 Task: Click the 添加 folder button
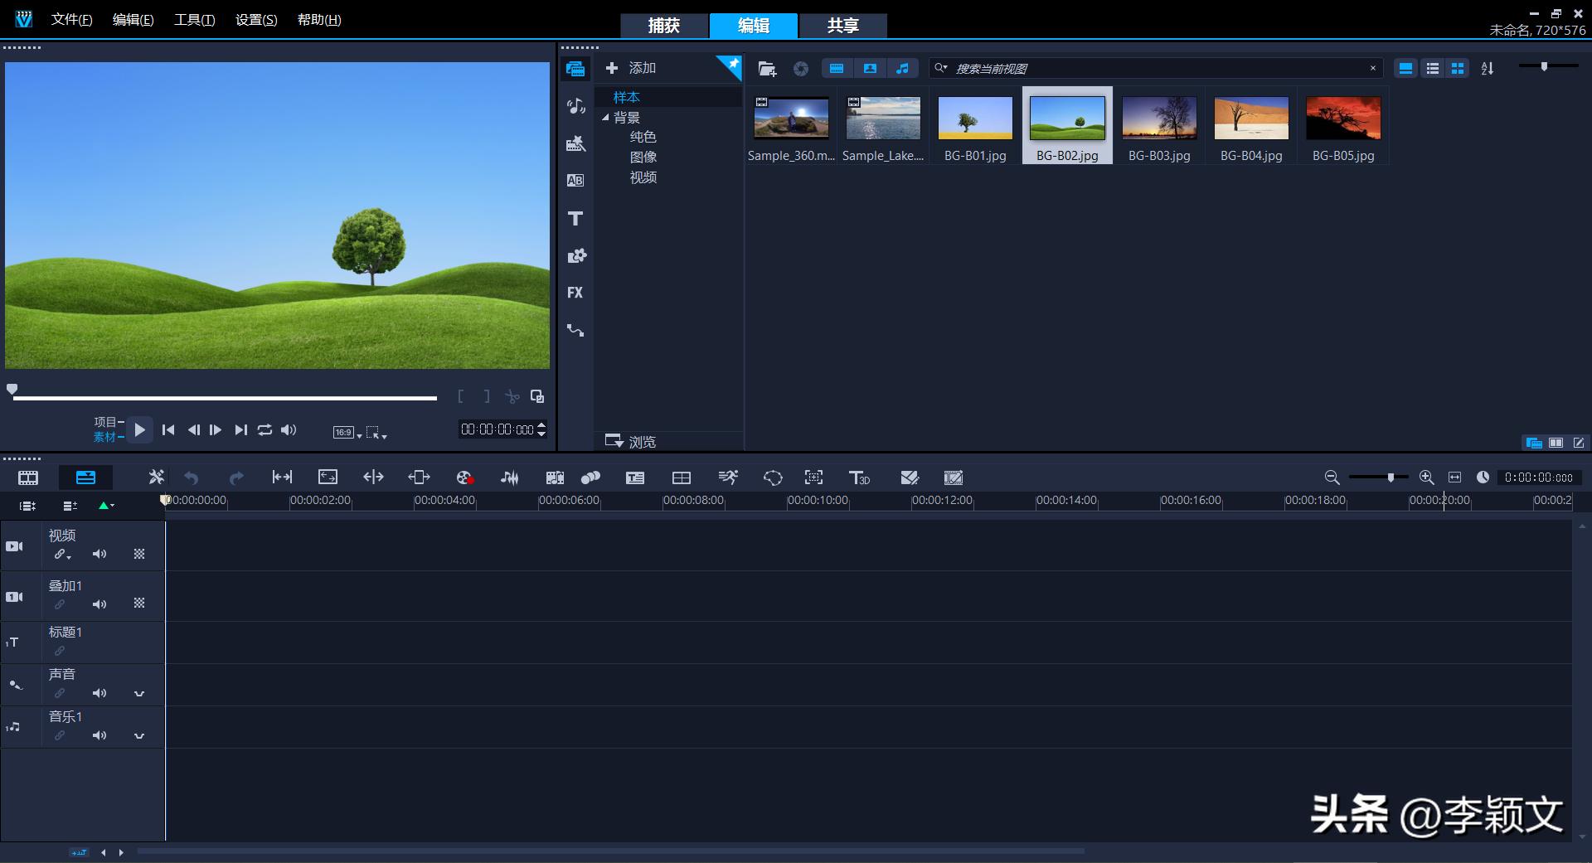631,68
